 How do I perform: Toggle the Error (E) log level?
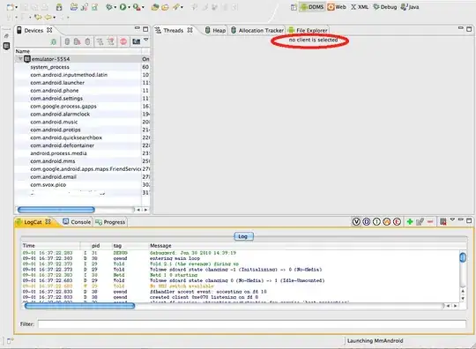[x=397, y=222]
